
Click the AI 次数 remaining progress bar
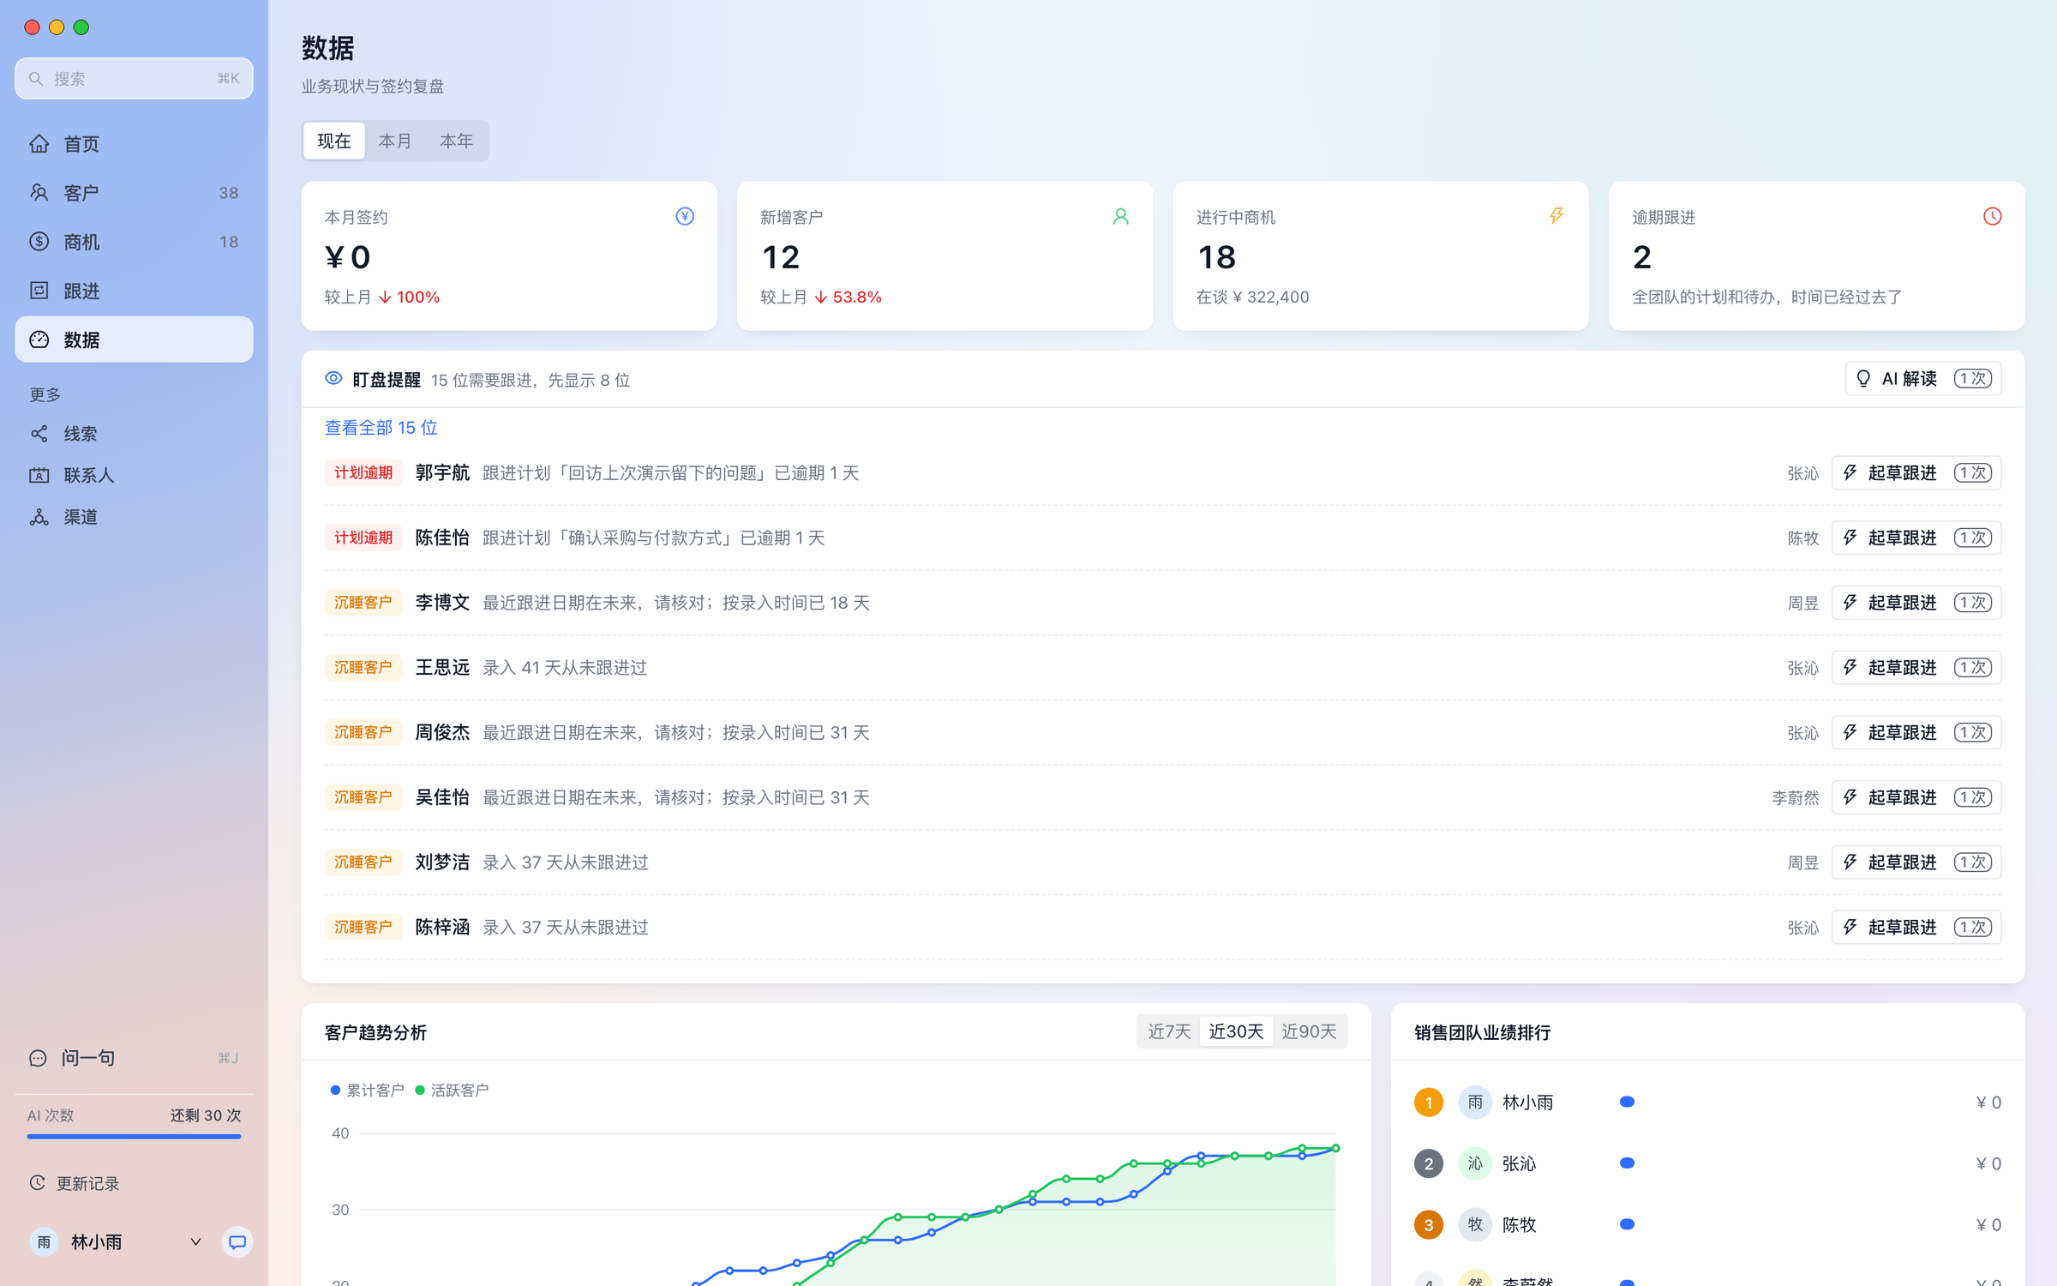tap(134, 1137)
